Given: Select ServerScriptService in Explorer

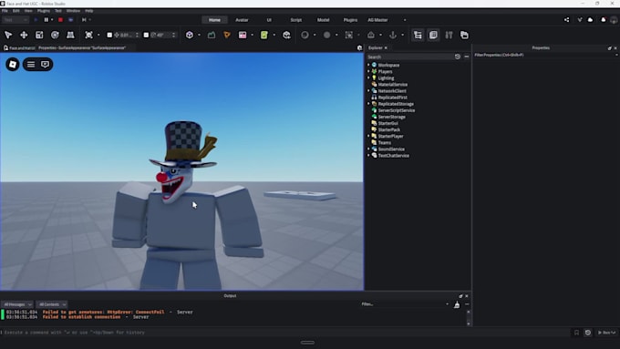Looking at the screenshot, I should pyautogui.click(x=397, y=110).
